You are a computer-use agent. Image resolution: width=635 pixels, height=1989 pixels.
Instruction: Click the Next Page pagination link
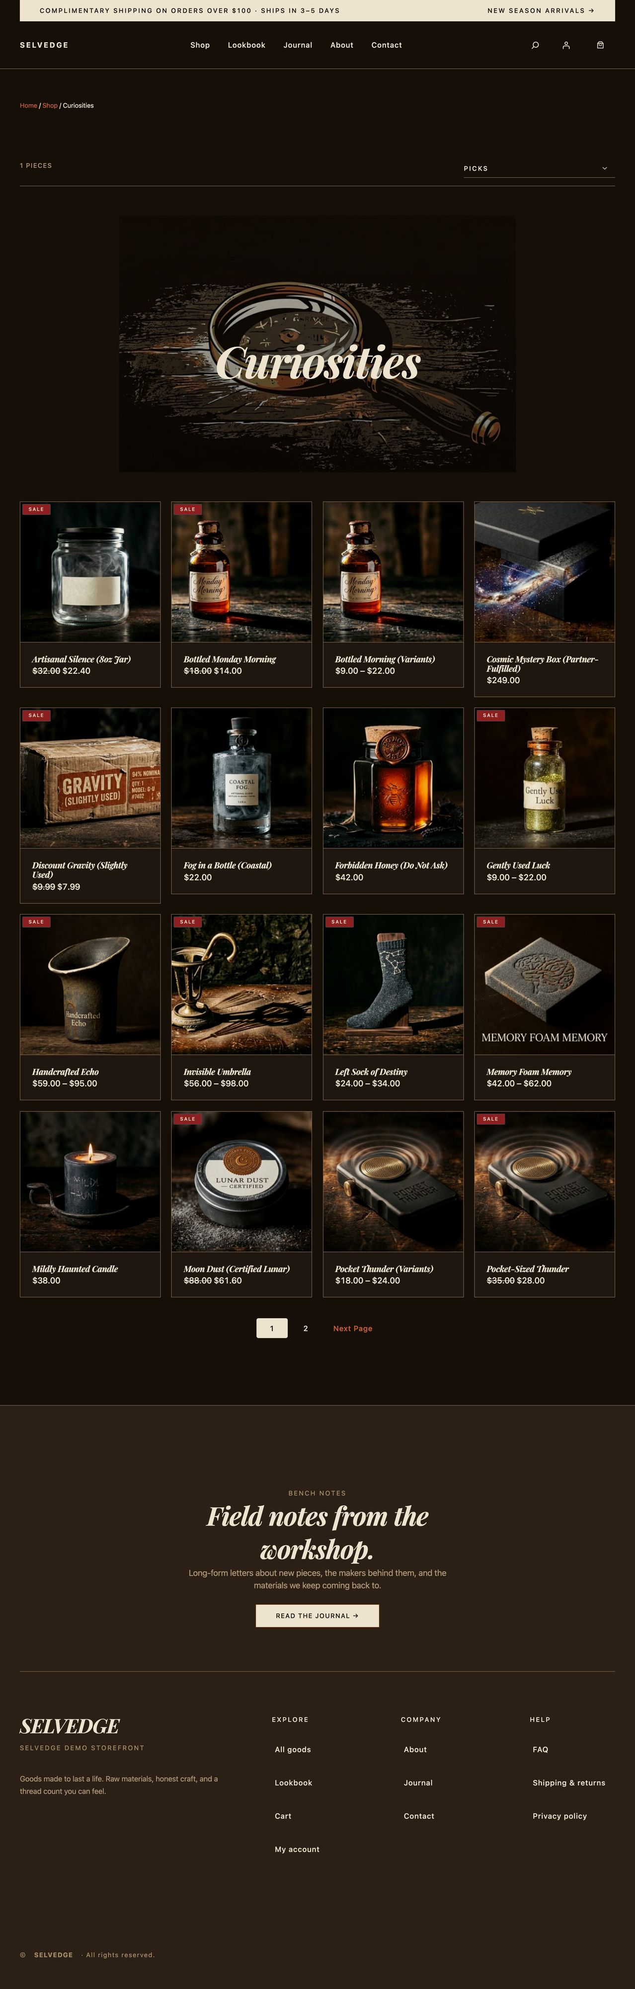tap(353, 1328)
